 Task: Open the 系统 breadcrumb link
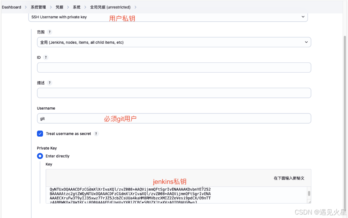[77, 7]
